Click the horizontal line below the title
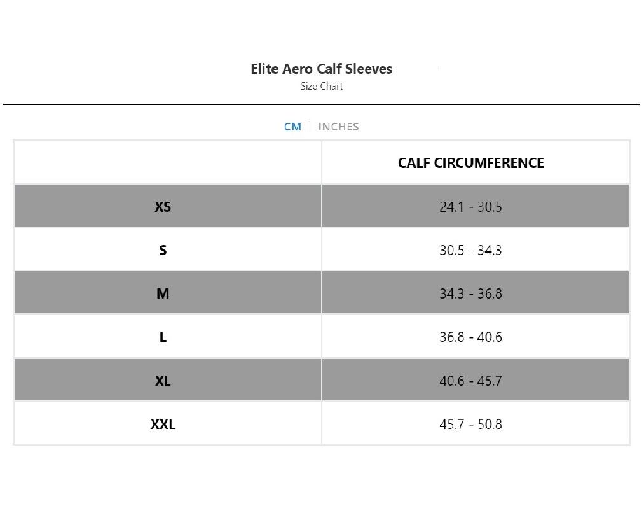Image resolution: width=644 pixels, height=506 pixels. pyautogui.click(x=321, y=104)
